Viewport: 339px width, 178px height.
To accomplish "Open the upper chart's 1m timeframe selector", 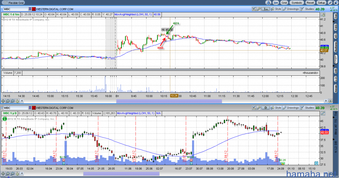I will tap(266, 9).
